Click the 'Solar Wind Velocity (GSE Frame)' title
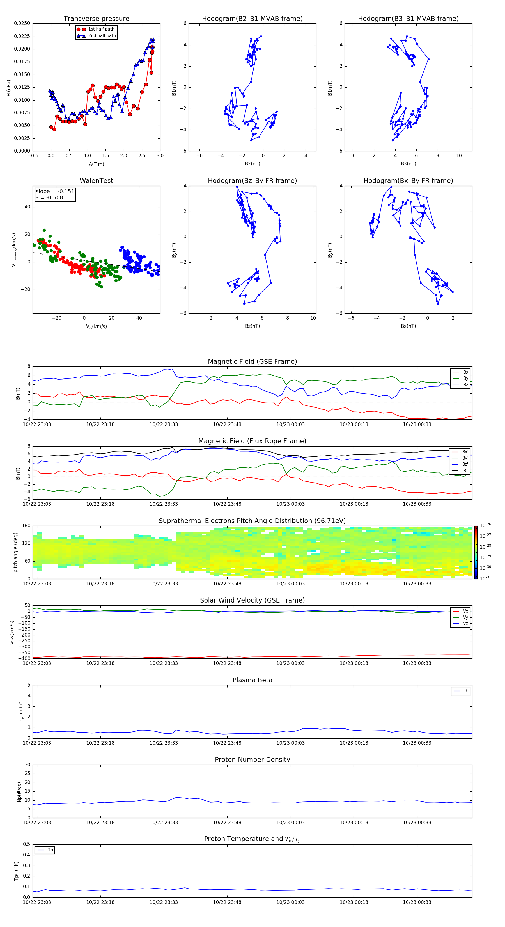 (x=252, y=601)
